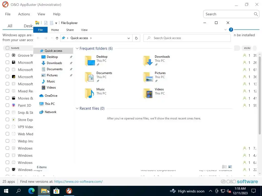Go up one folder level with the up arrow
262x196 pixels.
[57, 38]
